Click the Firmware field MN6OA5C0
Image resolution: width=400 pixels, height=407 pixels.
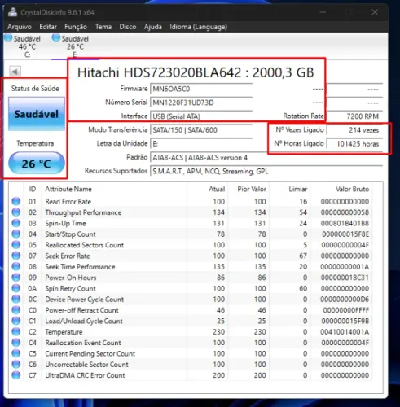pos(201,89)
